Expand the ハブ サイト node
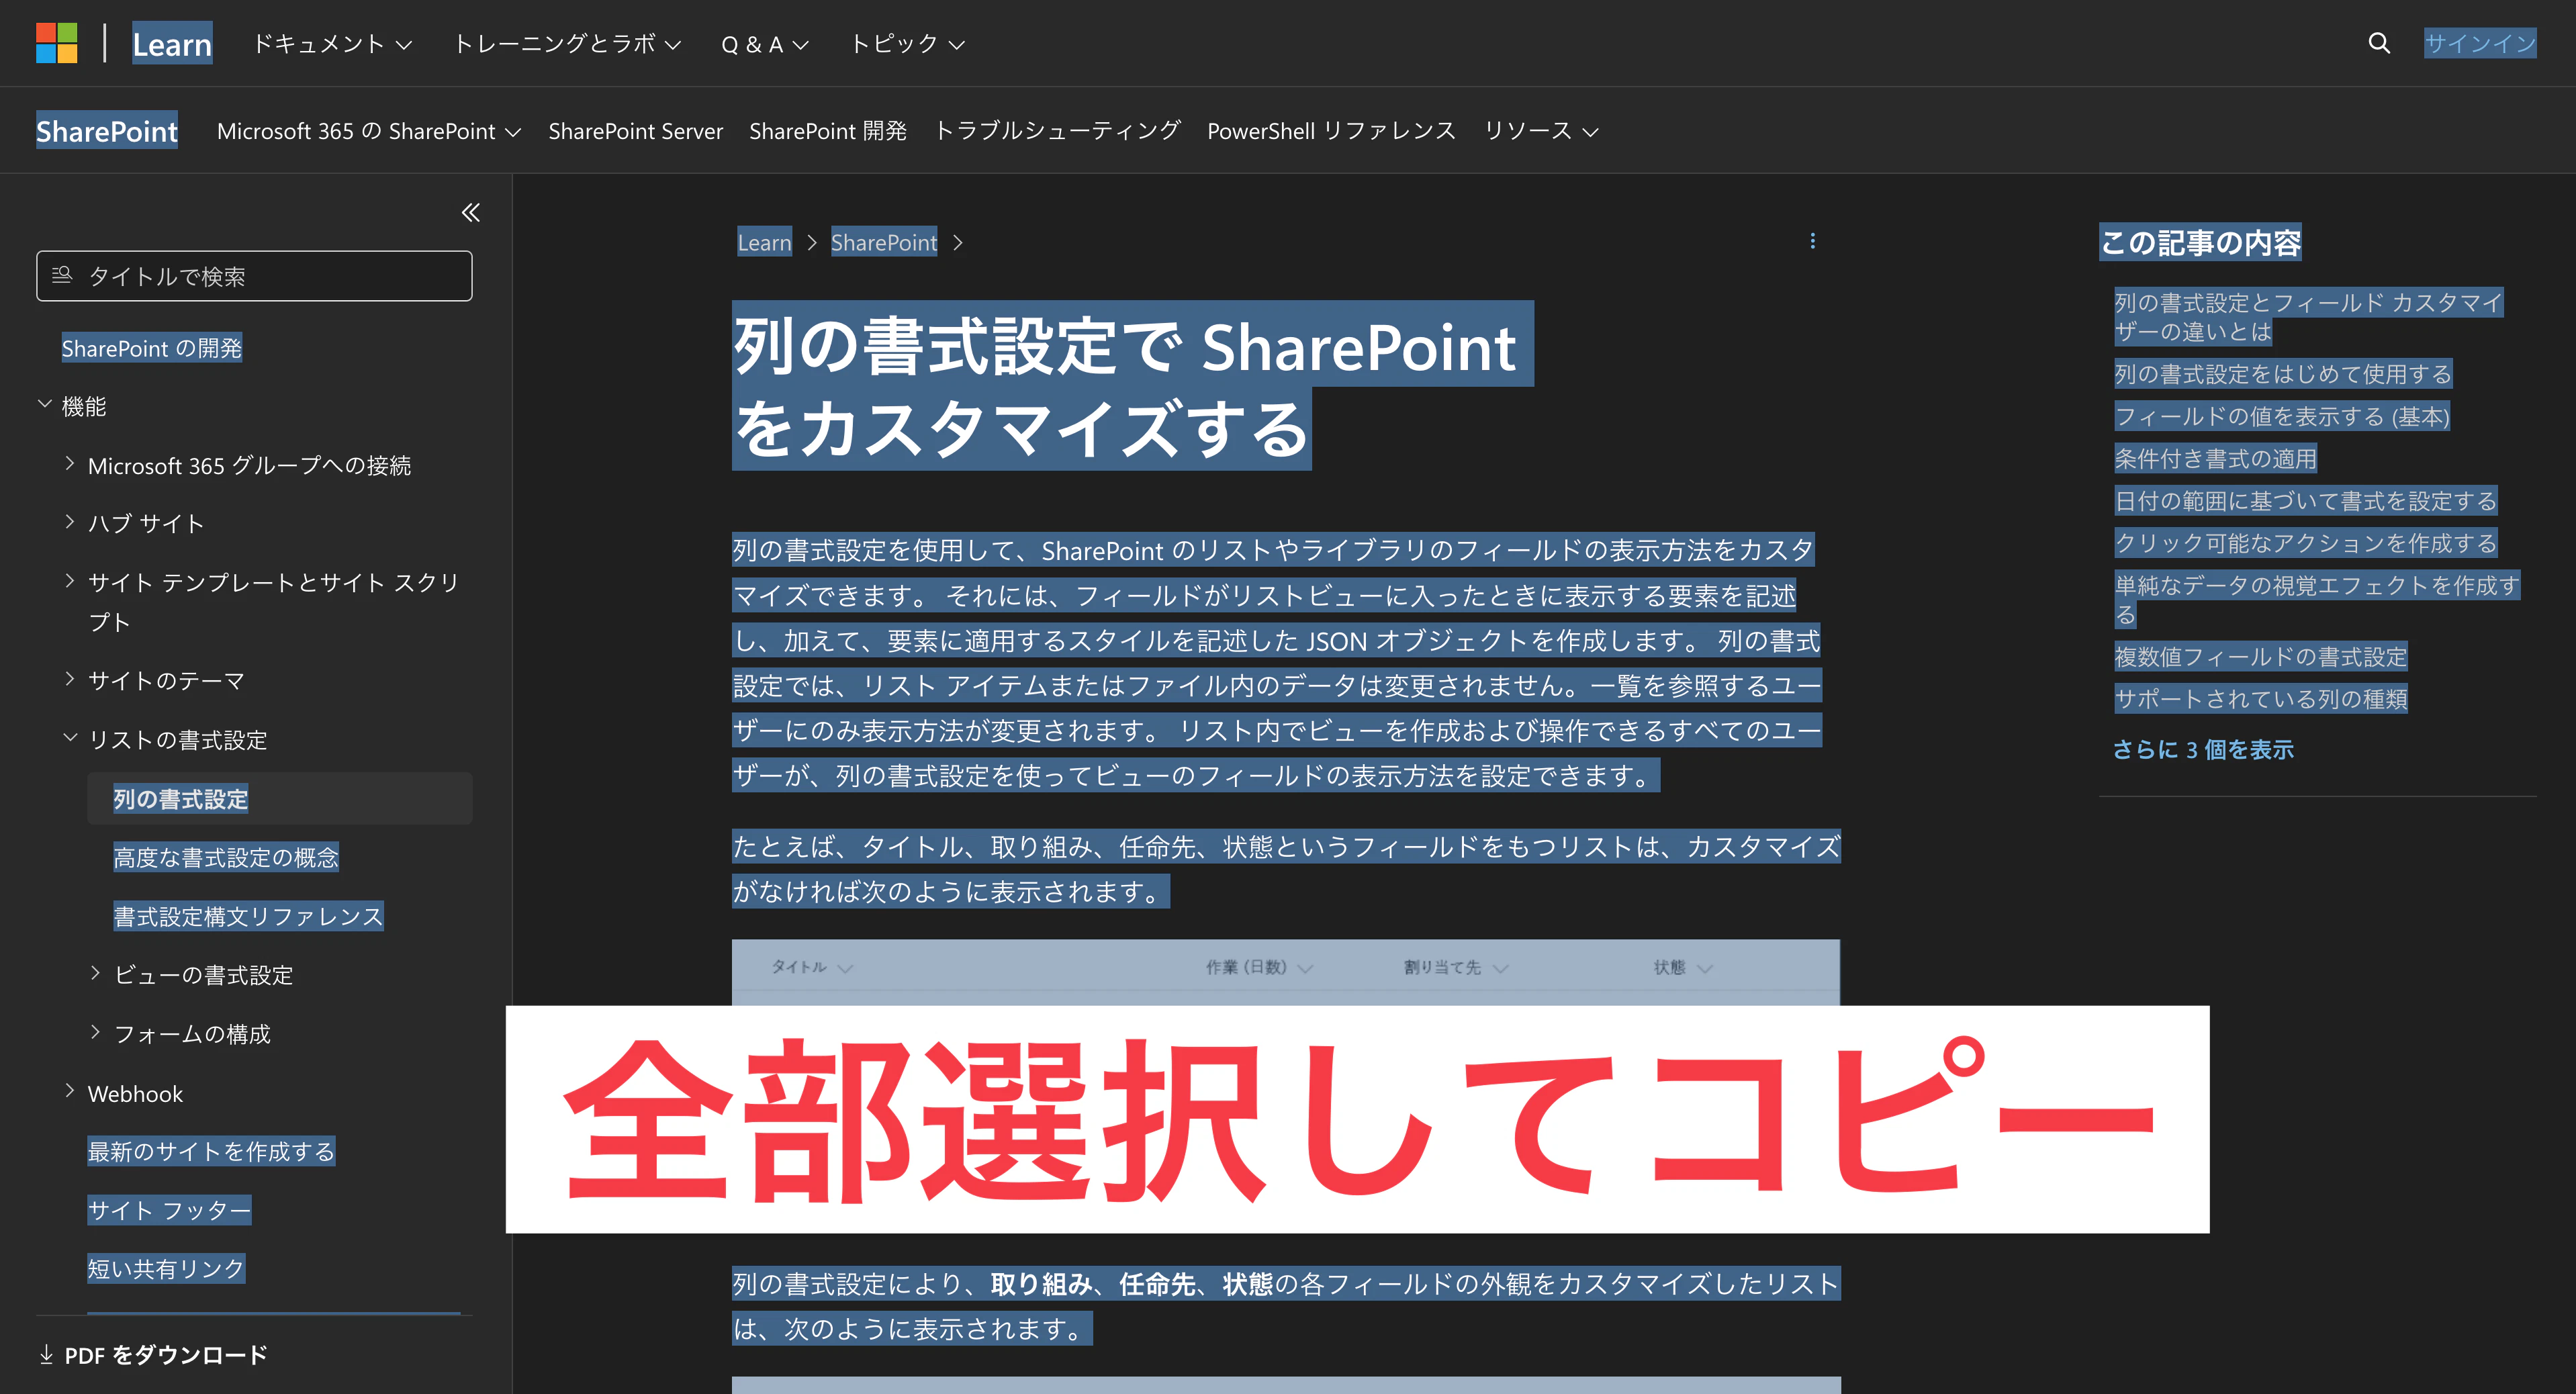Screen dimensions: 2576x1394 click(70, 521)
